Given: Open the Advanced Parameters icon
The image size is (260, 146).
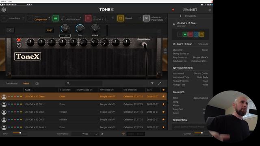Looking at the screenshot, I should [x=146, y=18].
